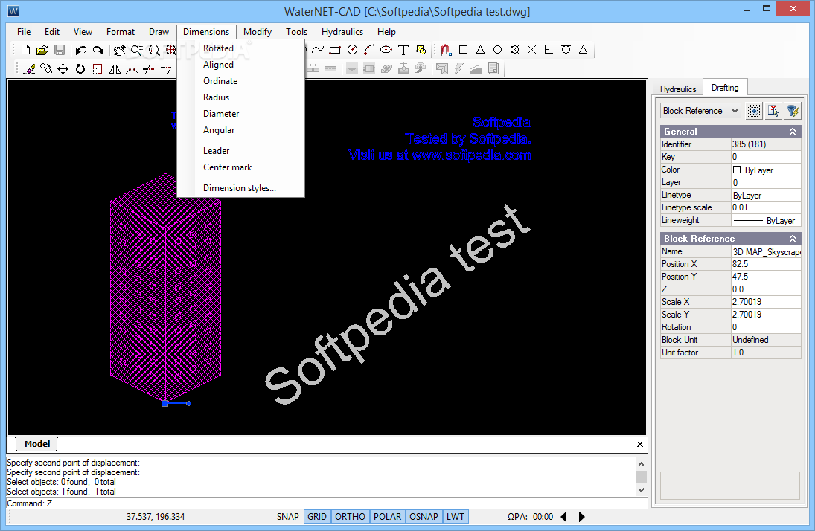815x531 pixels.
Task: Select the Text tool icon
Action: (403, 50)
